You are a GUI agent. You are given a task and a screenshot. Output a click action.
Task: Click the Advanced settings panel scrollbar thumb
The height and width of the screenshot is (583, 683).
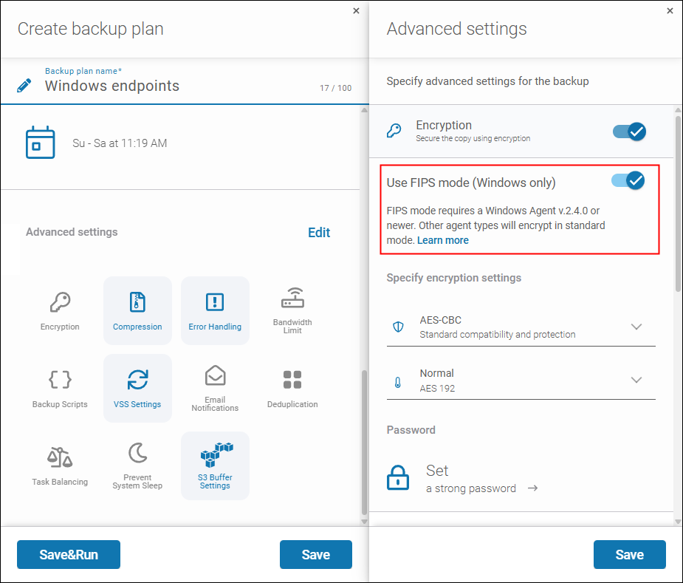point(678,203)
